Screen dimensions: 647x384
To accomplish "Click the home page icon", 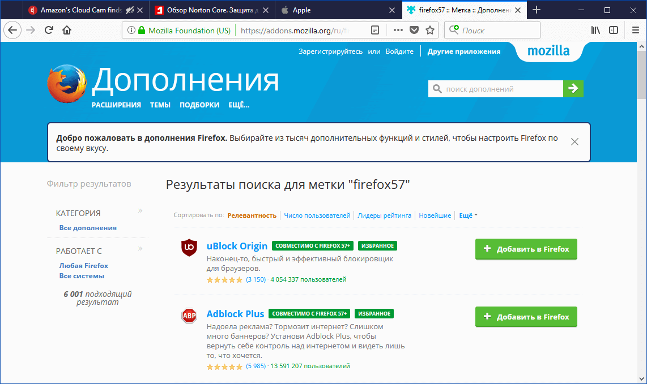I will click(x=66, y=30).
